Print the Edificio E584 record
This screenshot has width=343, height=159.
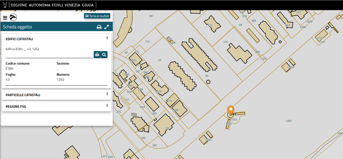pyautogui.click(x=97, y=55)
